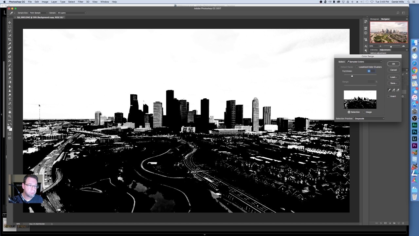The width and height of the screenshot is (419, 236).
Task: Open the Navigator panel menu
Action: click(x=407, y=19)
